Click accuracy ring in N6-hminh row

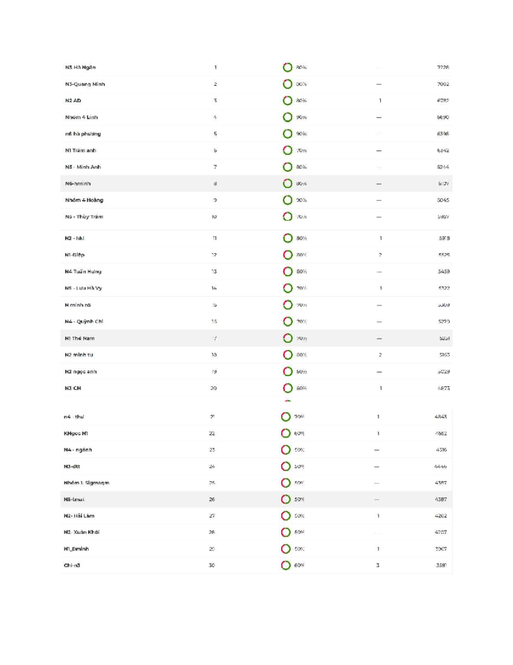tap(288, 183)
